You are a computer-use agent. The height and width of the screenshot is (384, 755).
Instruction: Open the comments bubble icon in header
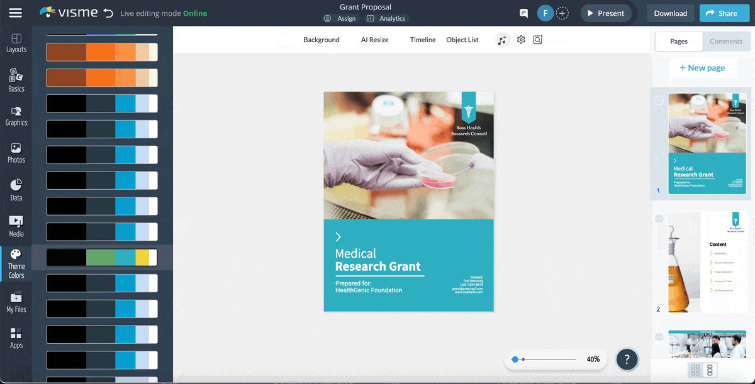coord(525,13)
